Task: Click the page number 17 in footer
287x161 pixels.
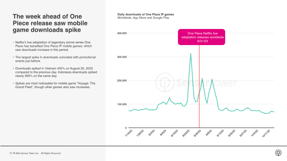Action: [11, 153]
